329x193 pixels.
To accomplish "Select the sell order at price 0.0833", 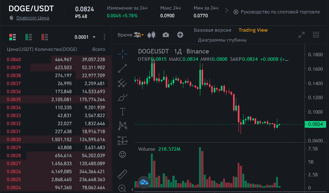I will pos(56,115).
